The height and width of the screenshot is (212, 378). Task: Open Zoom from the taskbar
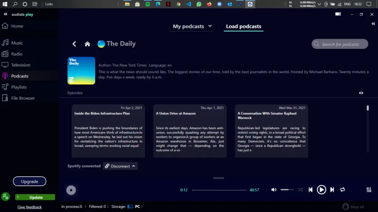[219, 4]
